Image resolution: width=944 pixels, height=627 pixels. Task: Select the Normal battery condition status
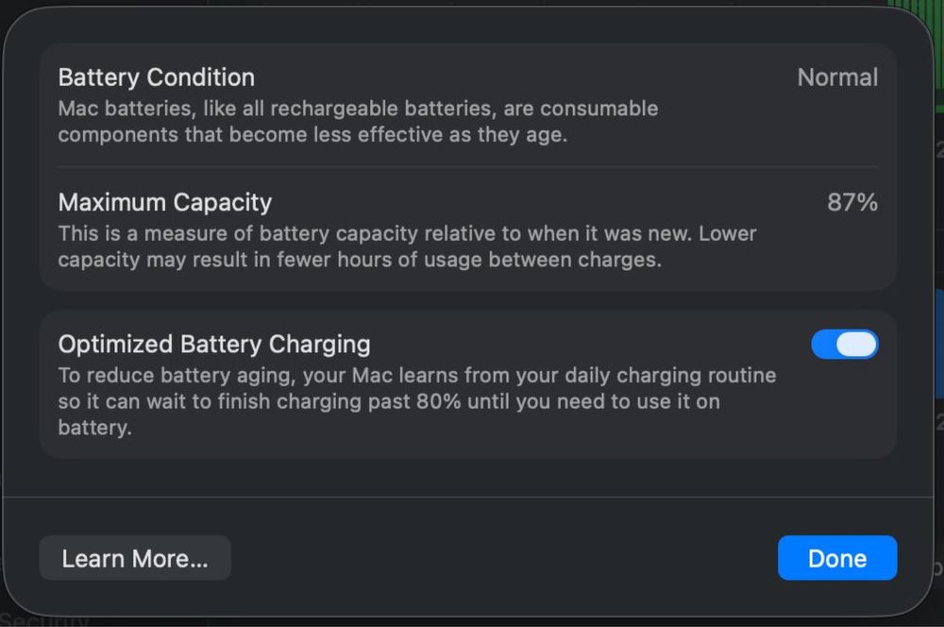click(837, 77)
